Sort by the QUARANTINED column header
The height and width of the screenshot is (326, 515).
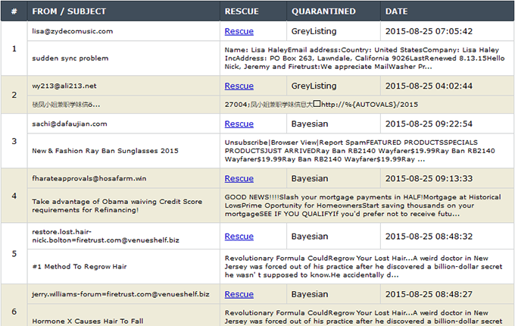pyautogui.click(x=323, y=11)
